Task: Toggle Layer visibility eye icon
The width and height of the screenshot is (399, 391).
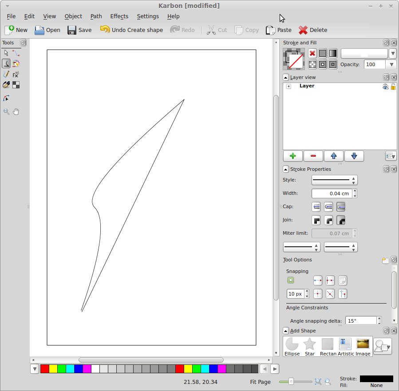Action: pos(385,87)
